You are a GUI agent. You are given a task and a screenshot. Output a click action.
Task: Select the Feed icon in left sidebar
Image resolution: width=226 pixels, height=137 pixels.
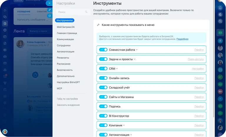pos(5,23)
